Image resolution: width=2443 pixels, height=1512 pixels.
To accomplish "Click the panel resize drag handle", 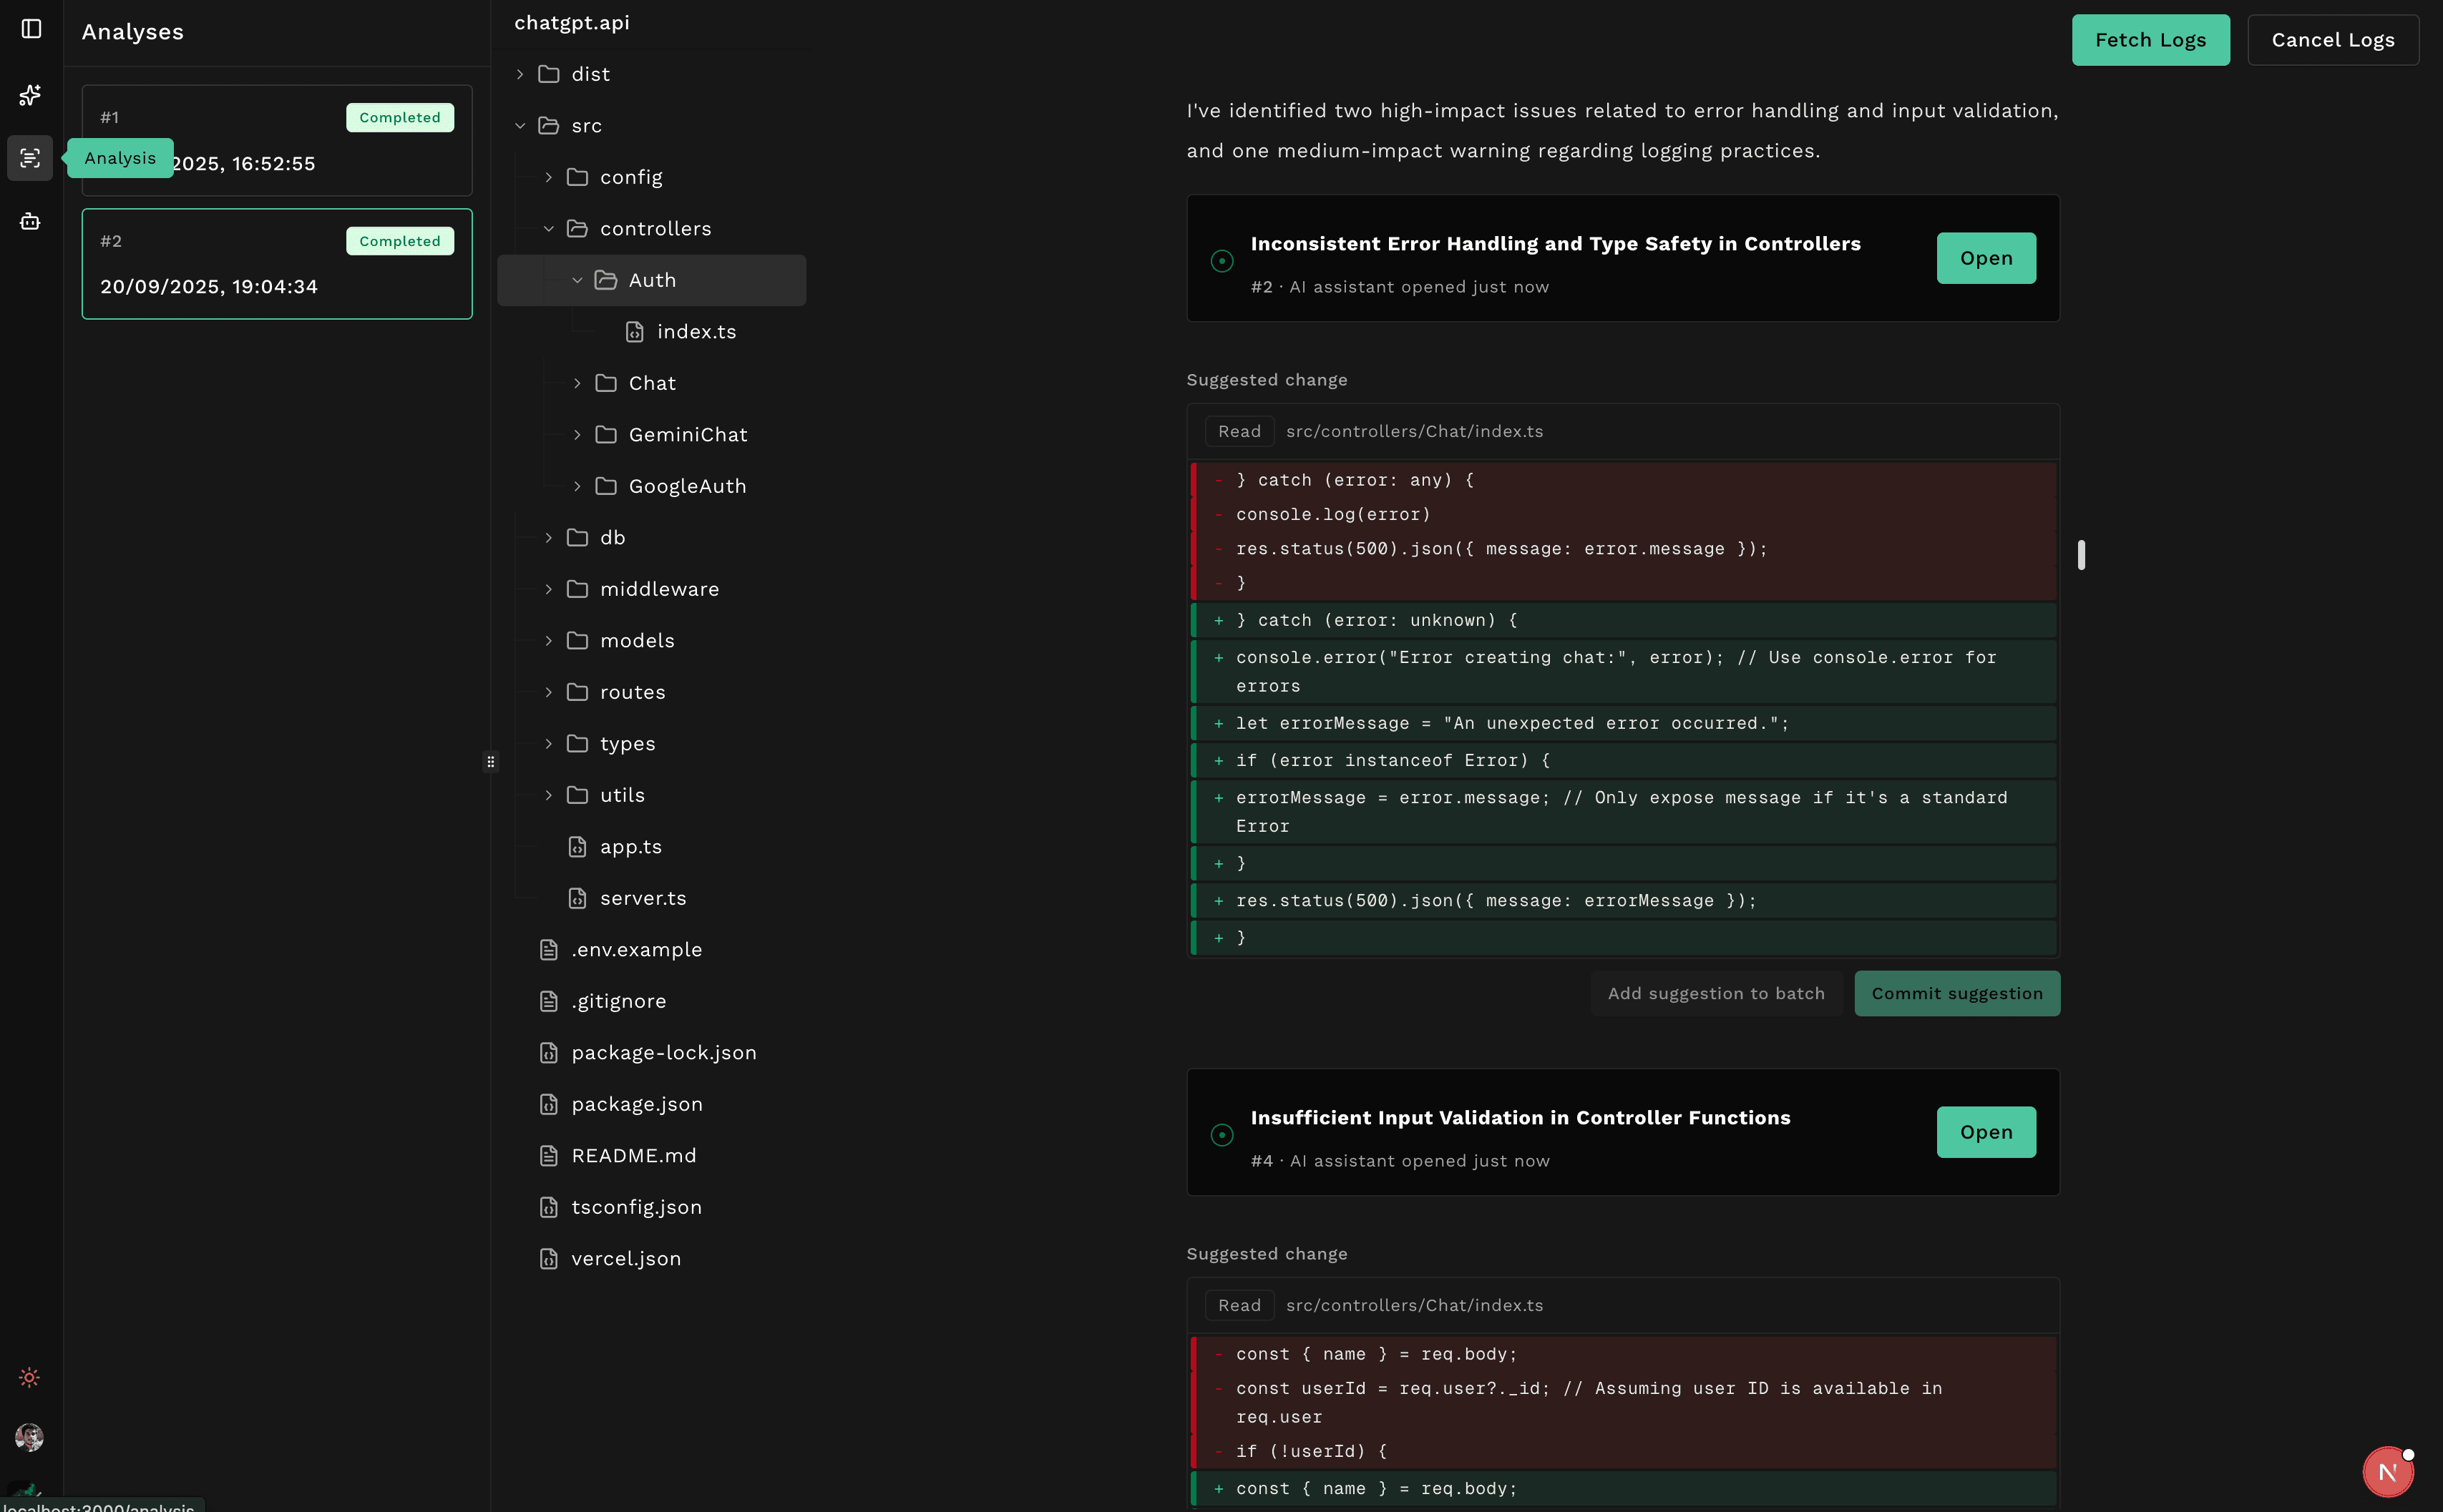I will (x=490, y=762).
